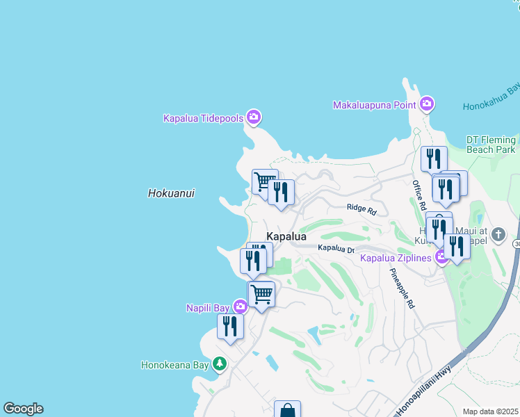Select the chapel cross marker icon
The width and height of the screenshot is (520, 417).
498,234
